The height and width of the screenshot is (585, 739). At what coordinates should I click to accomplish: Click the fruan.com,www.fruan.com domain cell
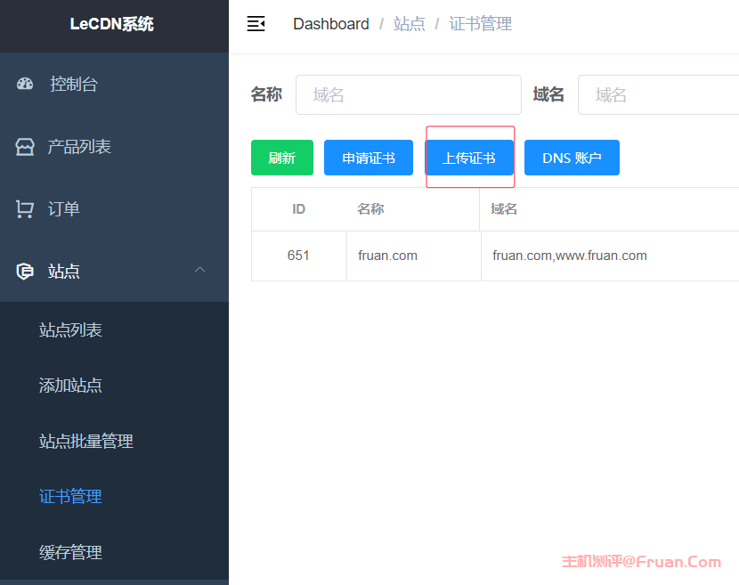[610, 256]
